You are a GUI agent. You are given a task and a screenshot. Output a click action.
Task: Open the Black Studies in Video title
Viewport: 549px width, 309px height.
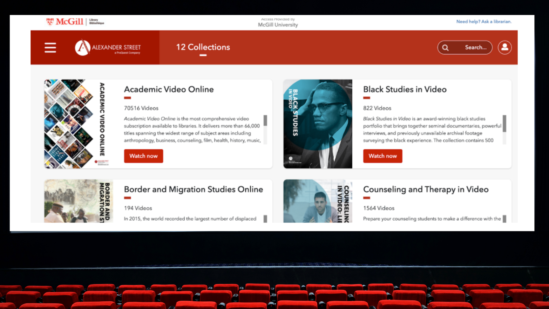405,89
